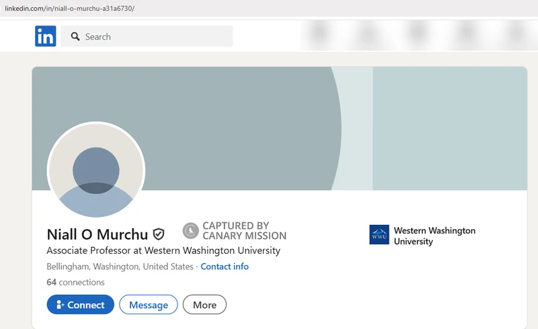Open Western Washington University logo
The image size is (538, 329).
[379, 235]
